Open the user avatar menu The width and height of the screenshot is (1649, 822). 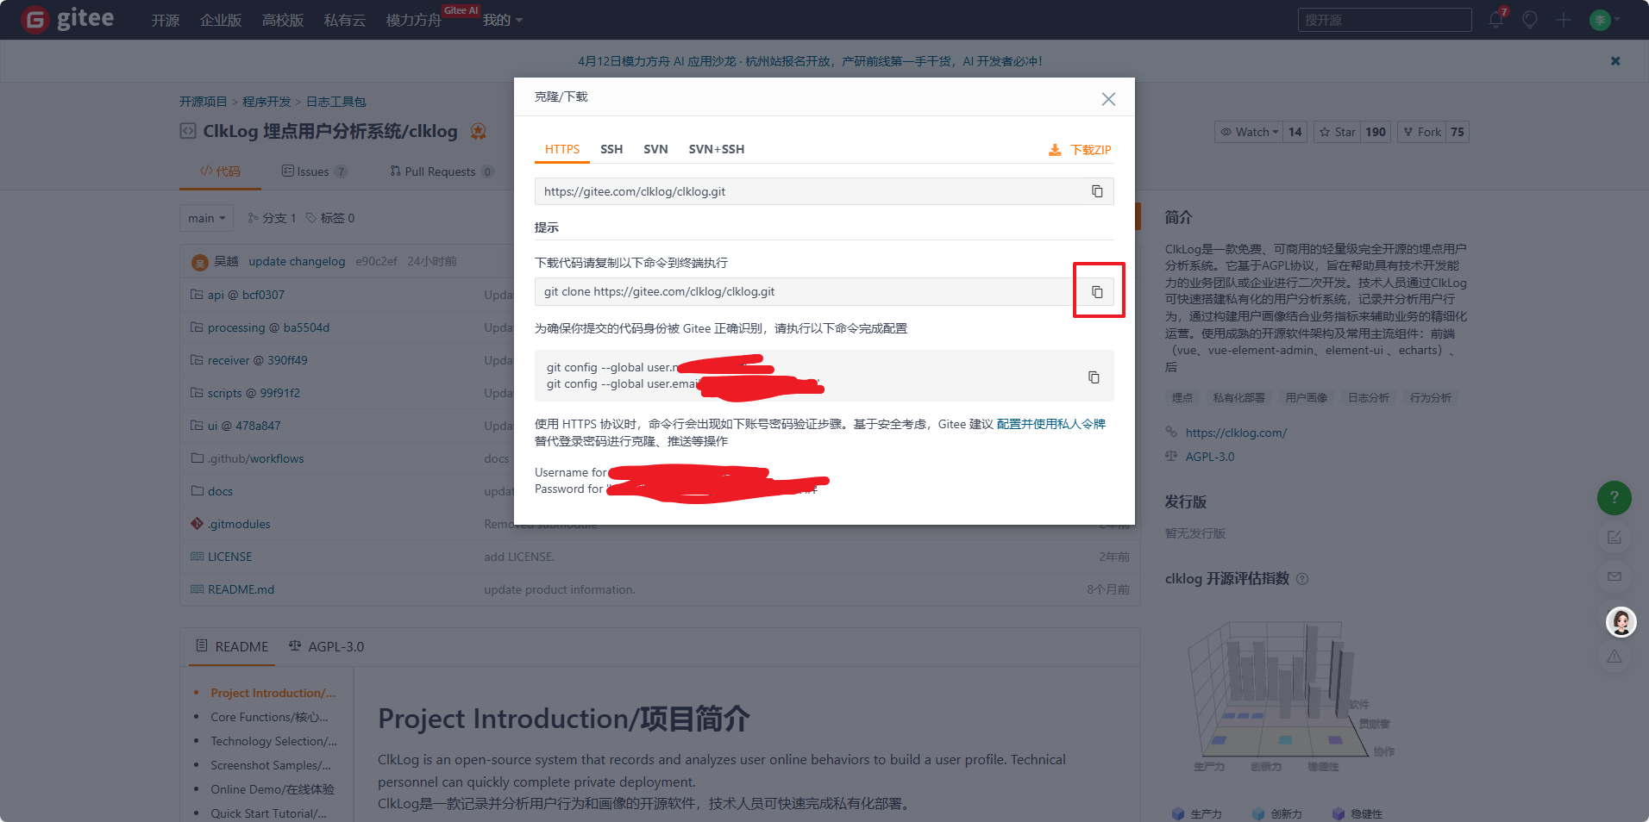(1604, 20)
